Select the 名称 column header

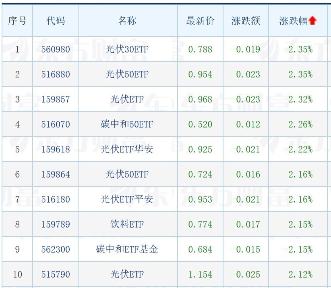(127, 21)
